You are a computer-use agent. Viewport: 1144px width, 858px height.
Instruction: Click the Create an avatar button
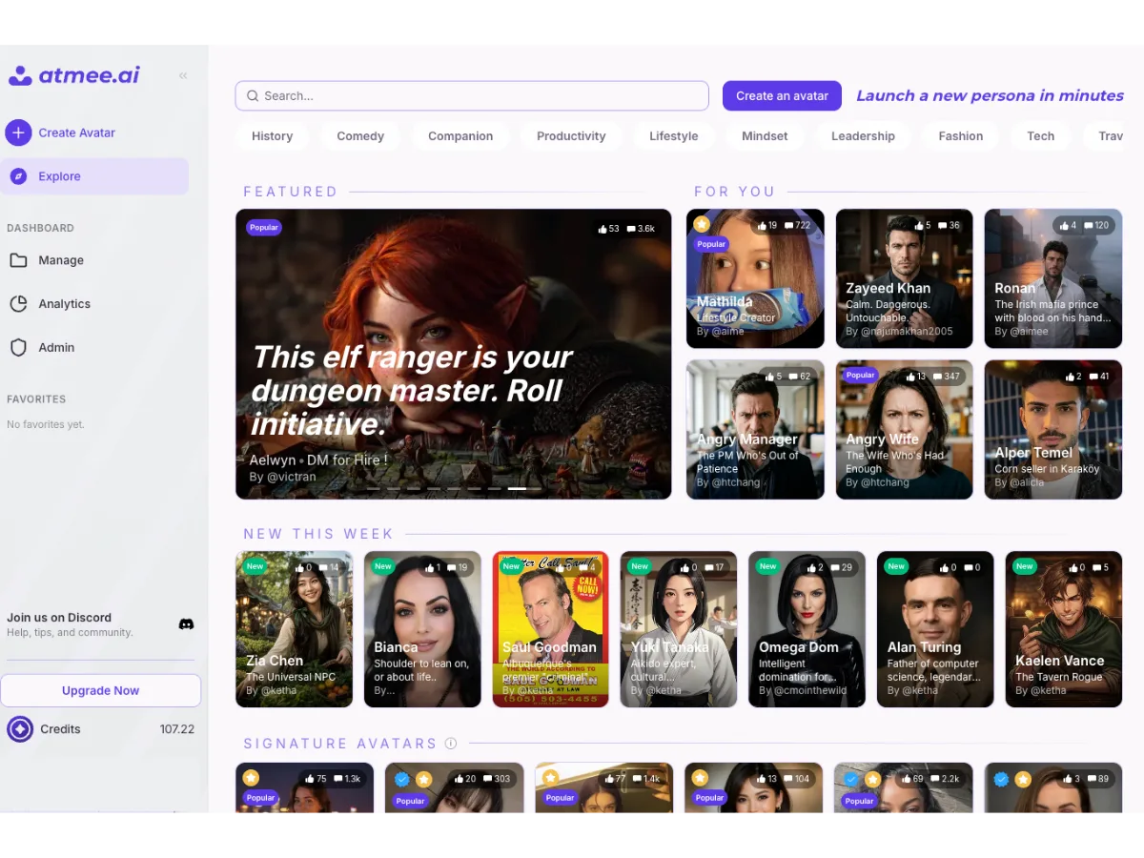click(782, 95)
